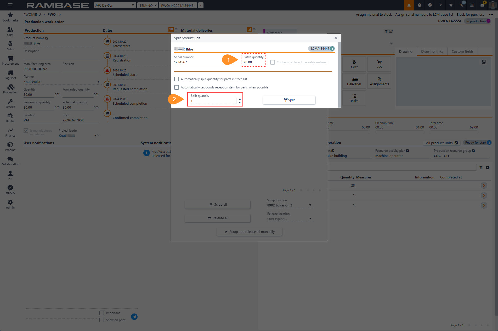Switch to the Custom fields tab
The height and width of the screenshot is (331, 498).
click(462, 51)
